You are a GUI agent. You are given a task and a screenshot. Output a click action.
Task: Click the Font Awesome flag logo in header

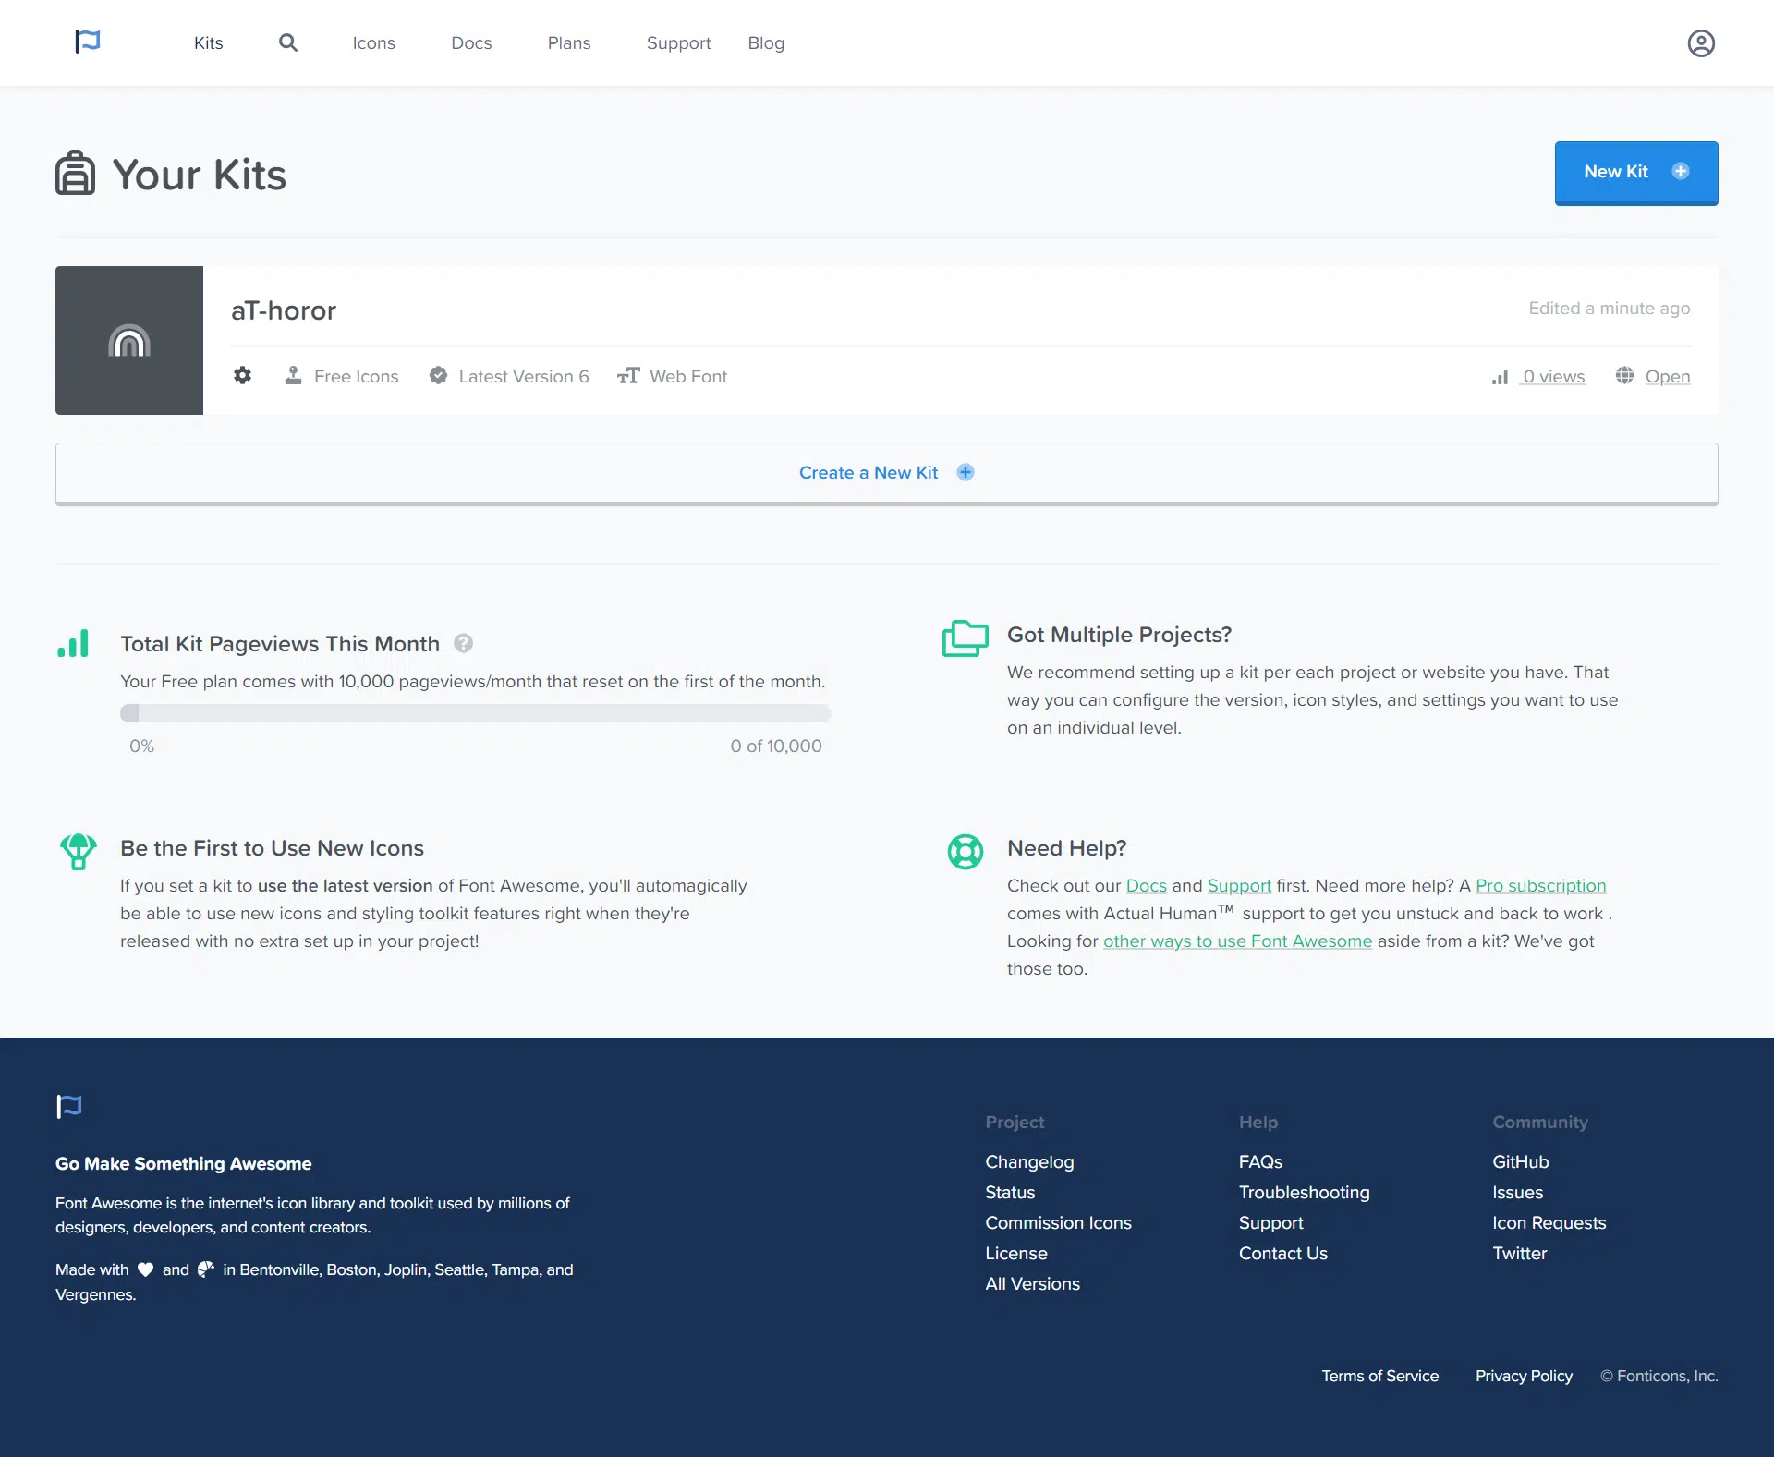point(88,42)
